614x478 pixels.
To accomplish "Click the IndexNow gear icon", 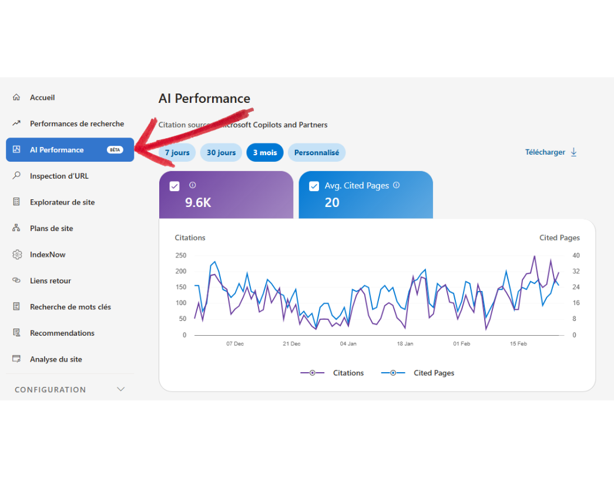I will 16,255.
